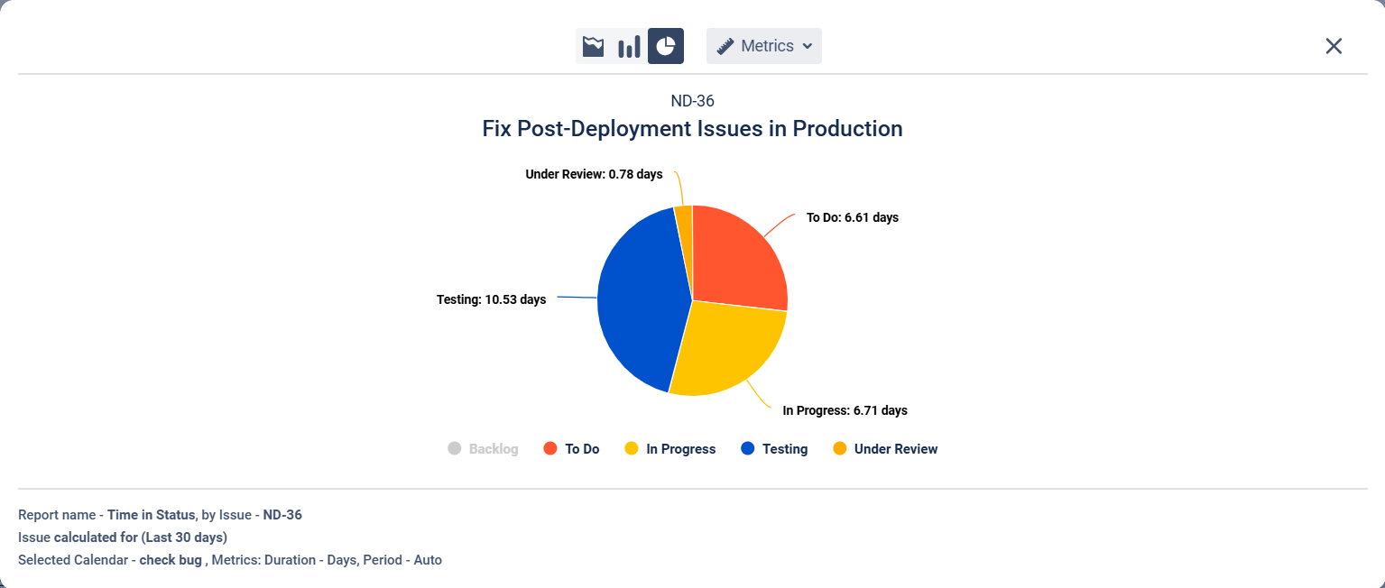The height and width of the screenshot is (588, 1385).
Task: Switch to the bar chart view
Action: pos(629,46)
